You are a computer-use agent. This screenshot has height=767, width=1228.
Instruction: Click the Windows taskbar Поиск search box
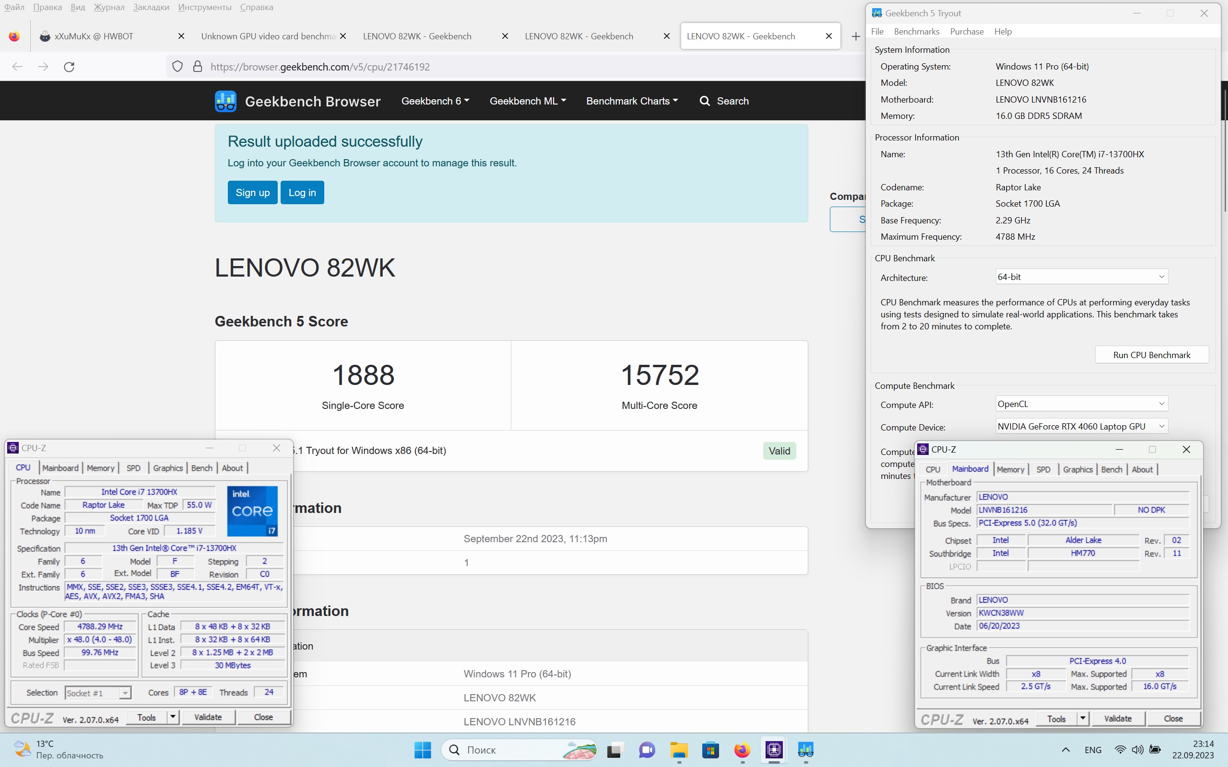[x=519, y=750]
